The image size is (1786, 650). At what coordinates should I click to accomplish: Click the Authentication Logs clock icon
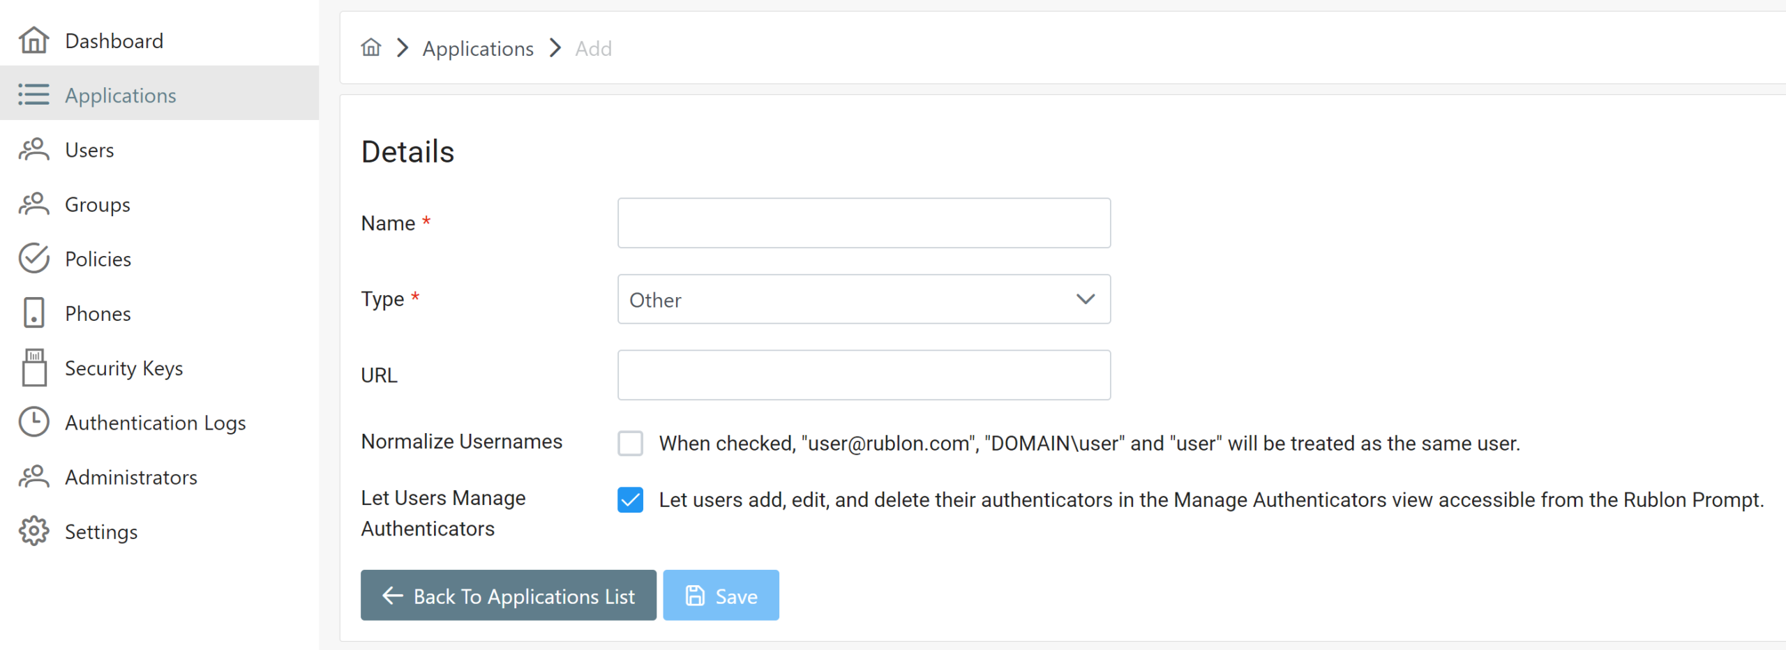[x=33, y=422]
